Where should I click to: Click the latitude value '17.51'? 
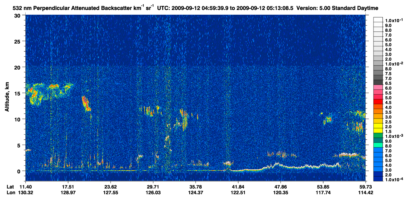tap(68, 187)
